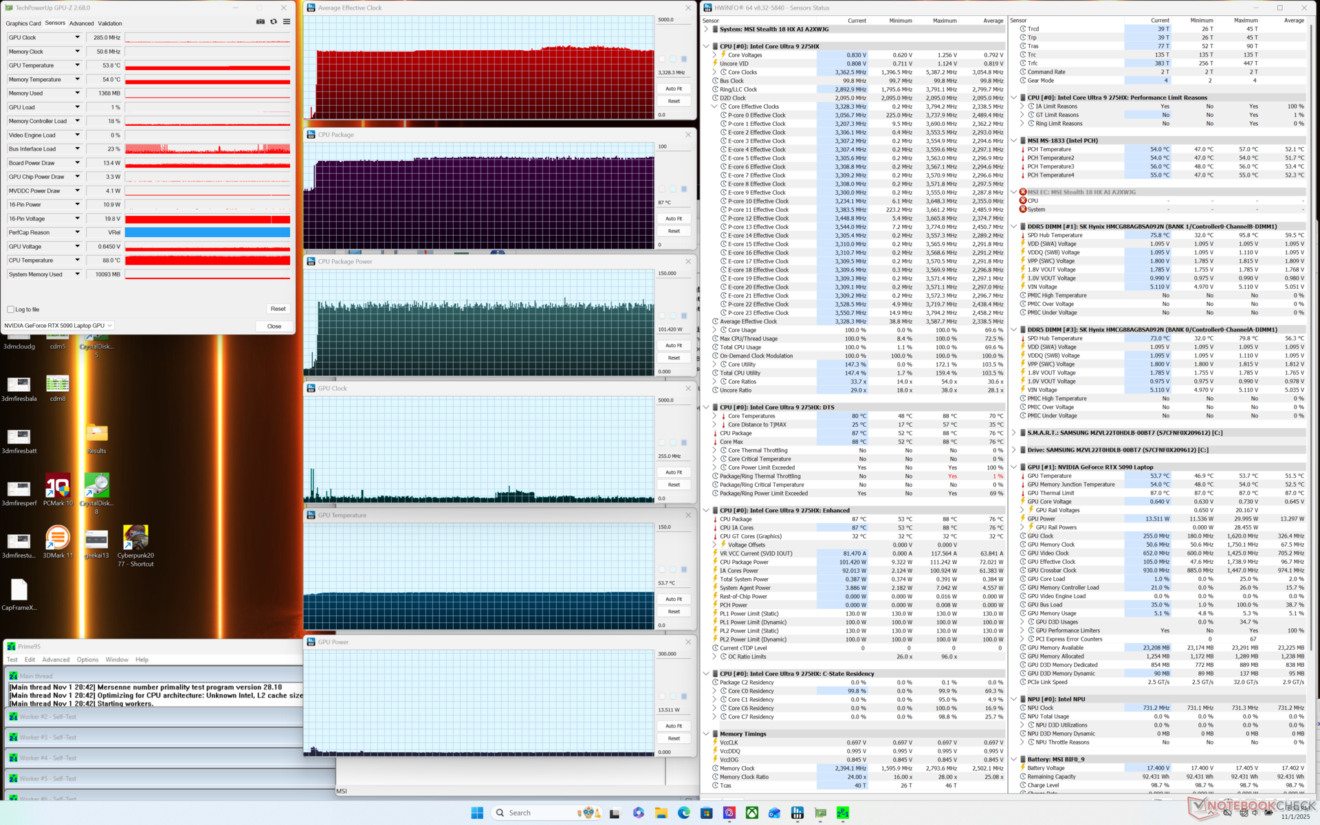The image size is (1320, 825).
Task: Click GPU-Z screenshot camera icon
Action: tap(261, 22)
